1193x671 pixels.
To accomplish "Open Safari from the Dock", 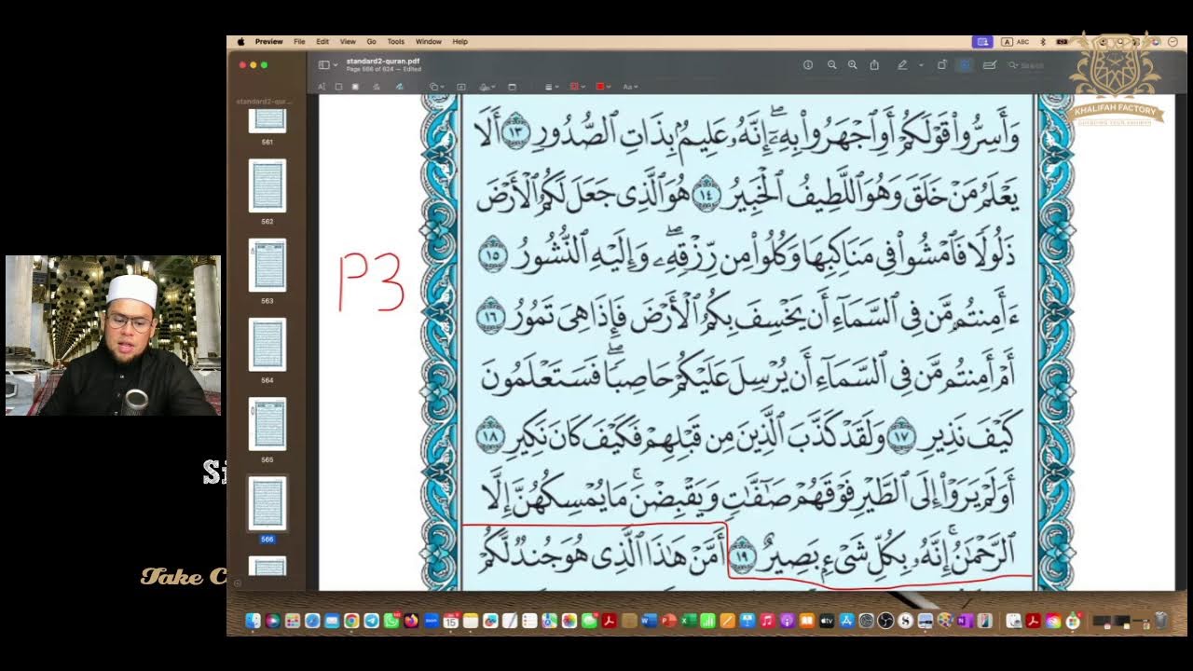I will point(312,621).
